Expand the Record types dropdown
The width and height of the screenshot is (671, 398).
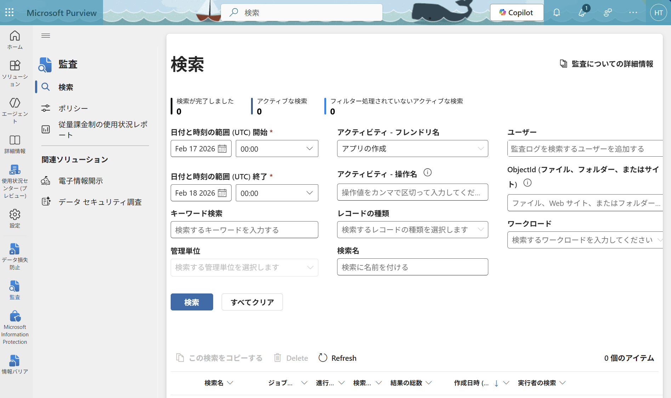coord(412,230)
